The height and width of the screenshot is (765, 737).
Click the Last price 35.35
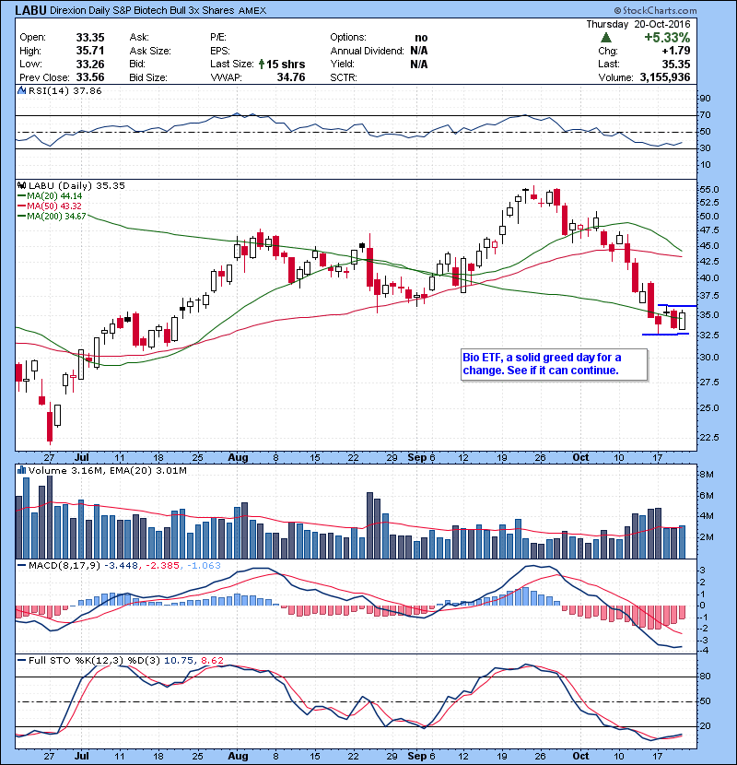tap(676, 64)
